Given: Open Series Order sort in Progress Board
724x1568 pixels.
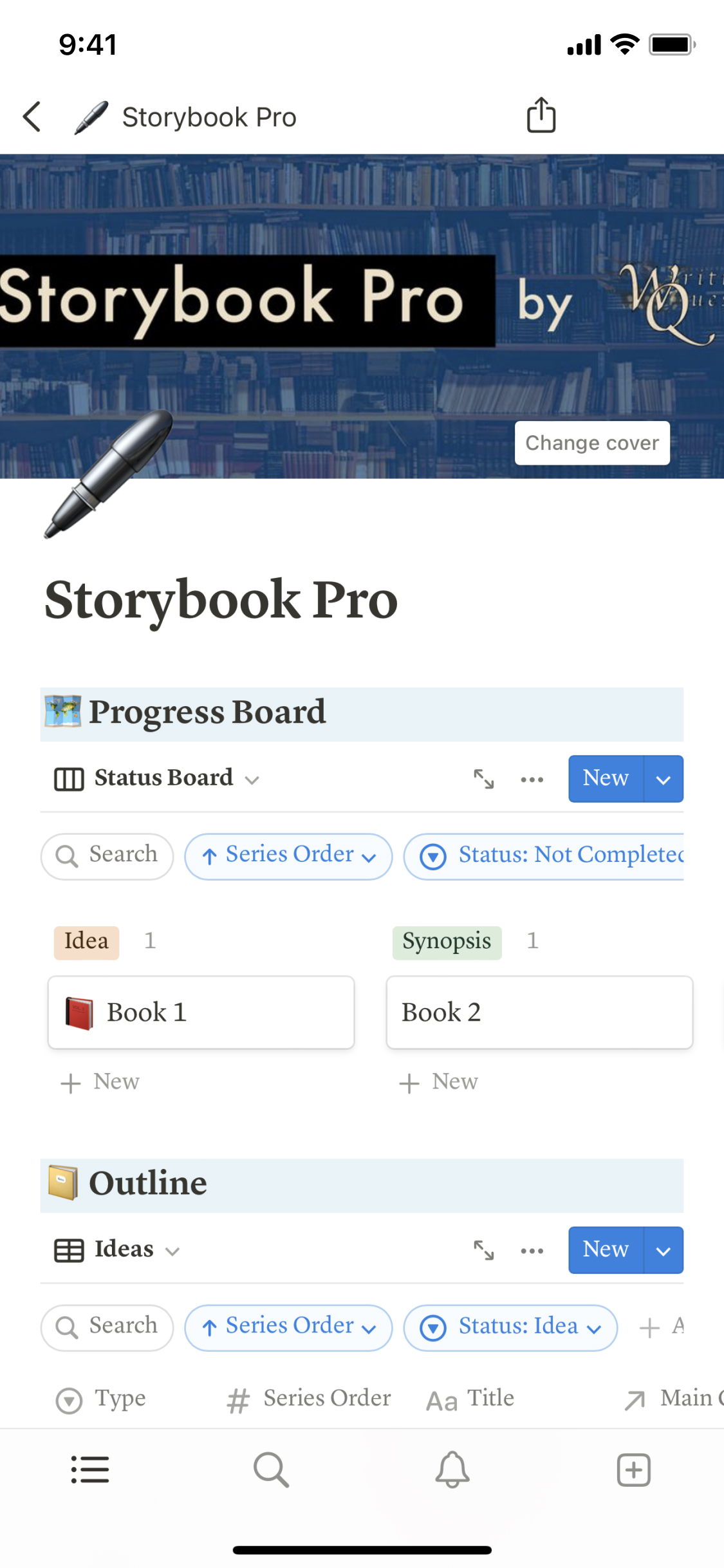Looking at the screenshot, I should point(288,855).
